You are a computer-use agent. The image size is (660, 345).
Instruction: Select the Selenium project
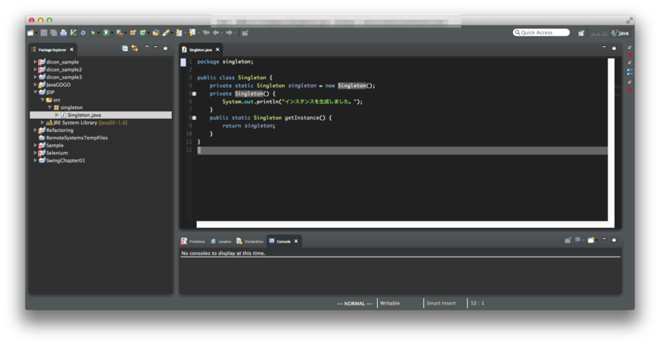[57, 153]
